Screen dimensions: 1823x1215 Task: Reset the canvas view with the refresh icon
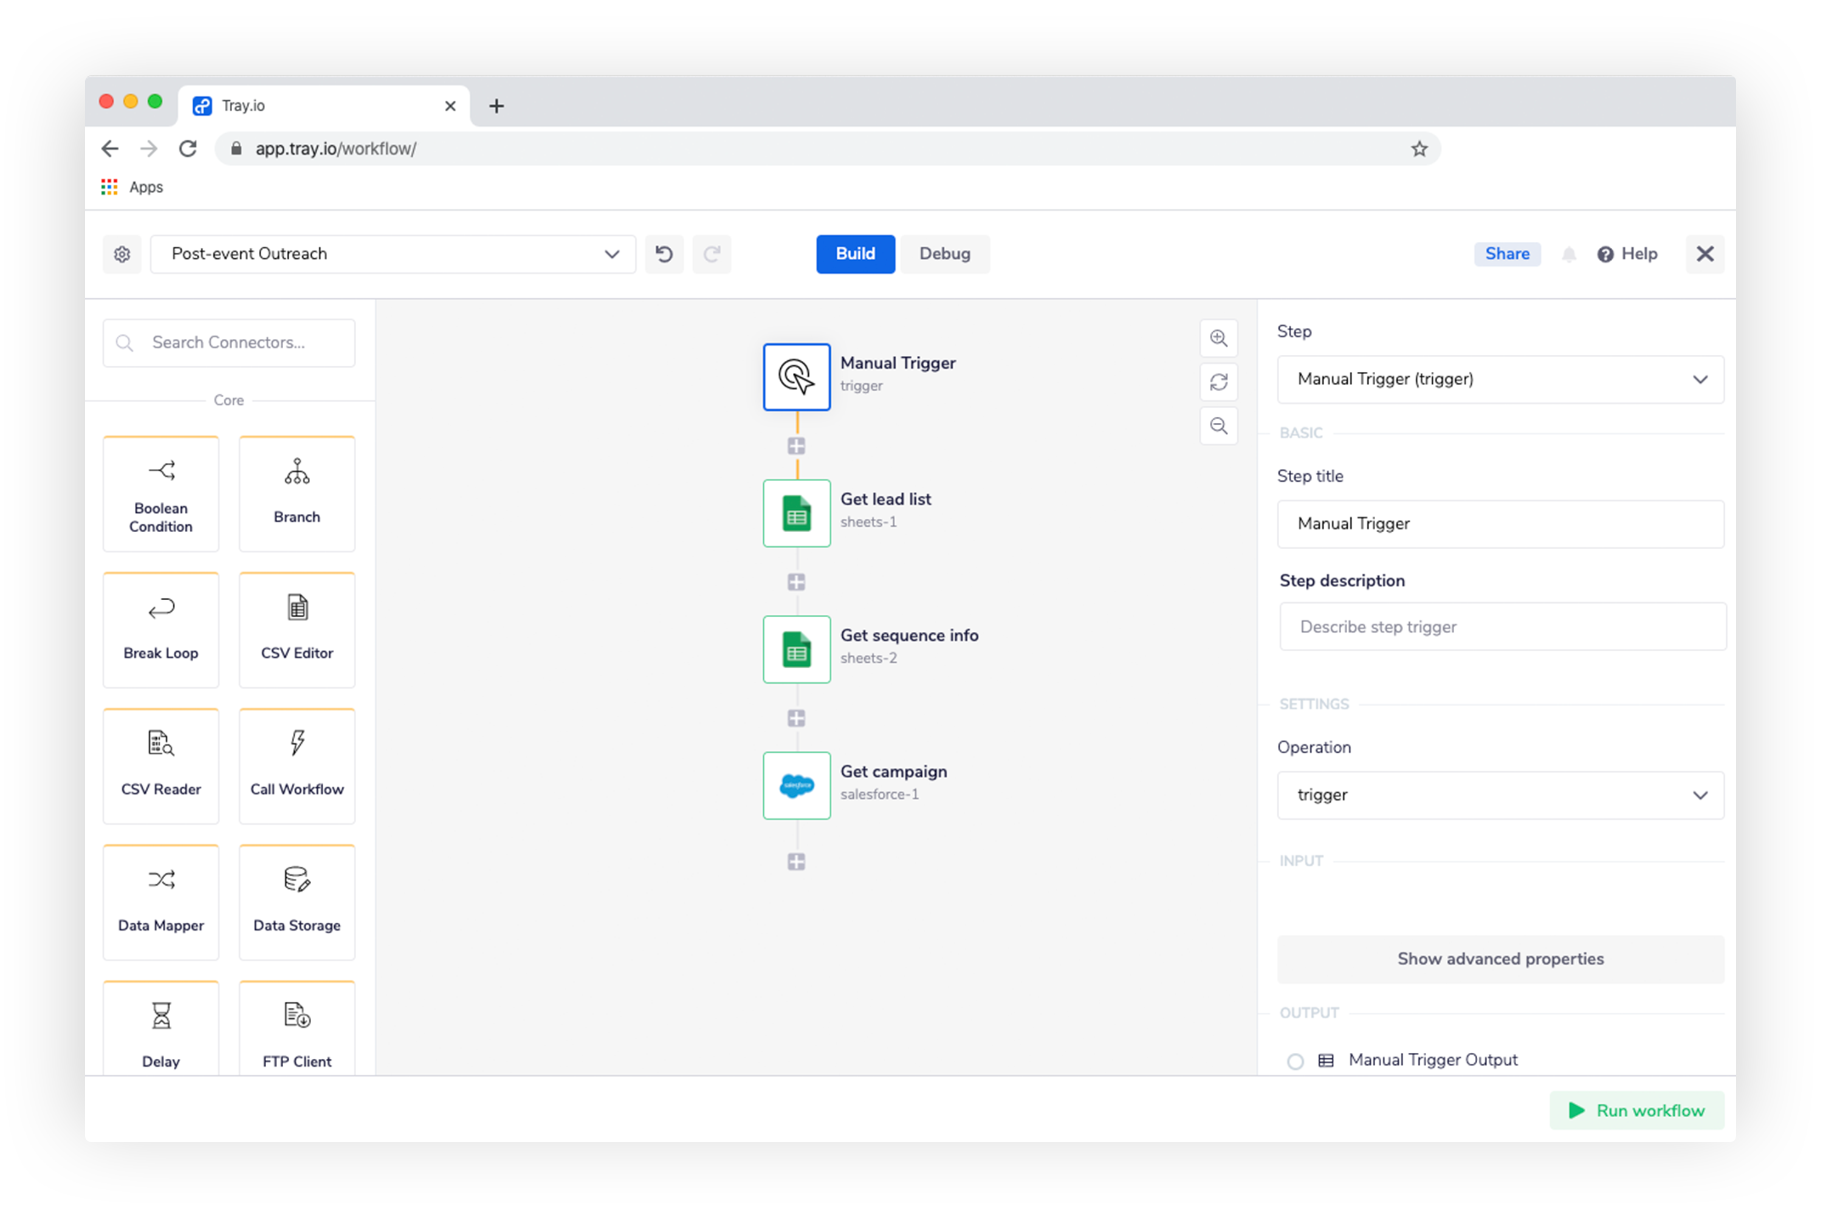pyautogui.click(x=1218, y=382)
